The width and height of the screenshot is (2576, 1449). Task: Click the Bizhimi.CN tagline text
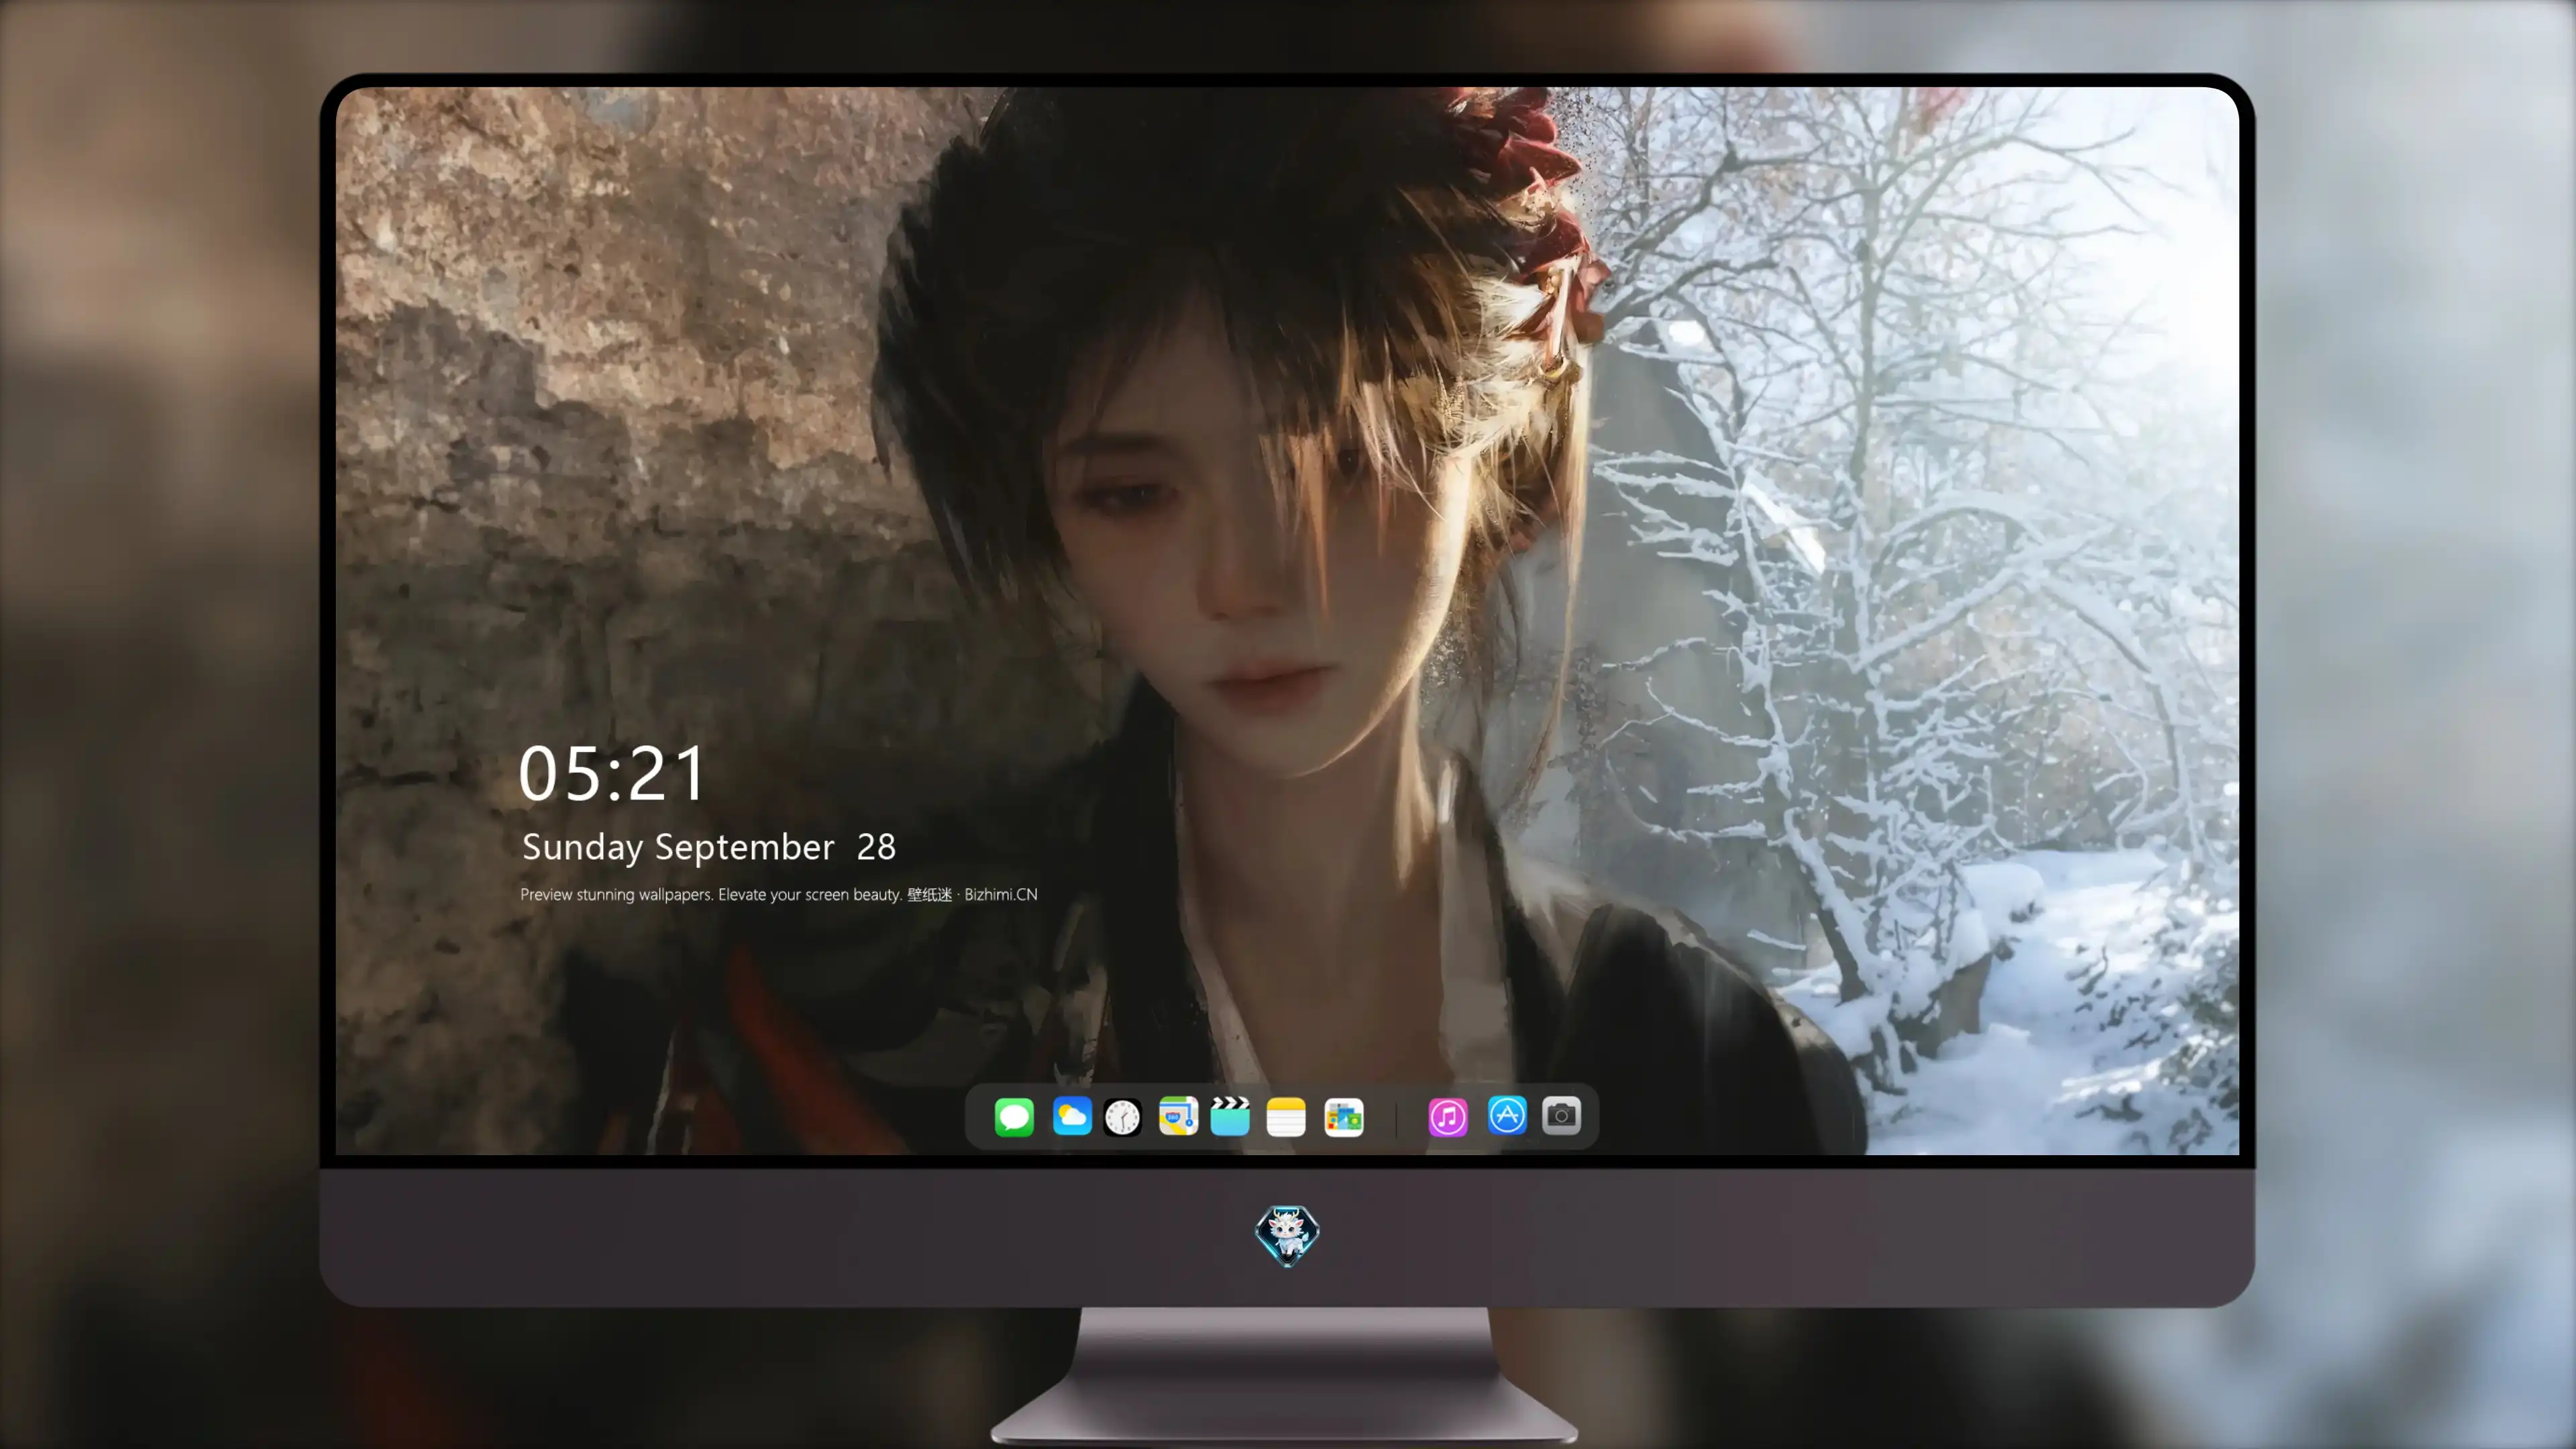[x=778, y=894]
